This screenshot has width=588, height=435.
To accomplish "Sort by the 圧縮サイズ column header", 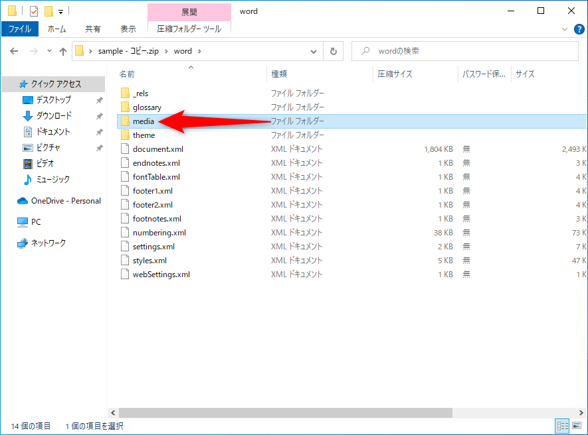I will point(415,74).
